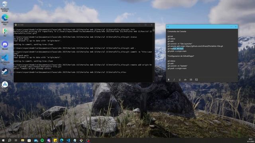The image size is (255, 143).
Task: Click the '*Configuracion de GithubPages*' note line
Action: 180,56
